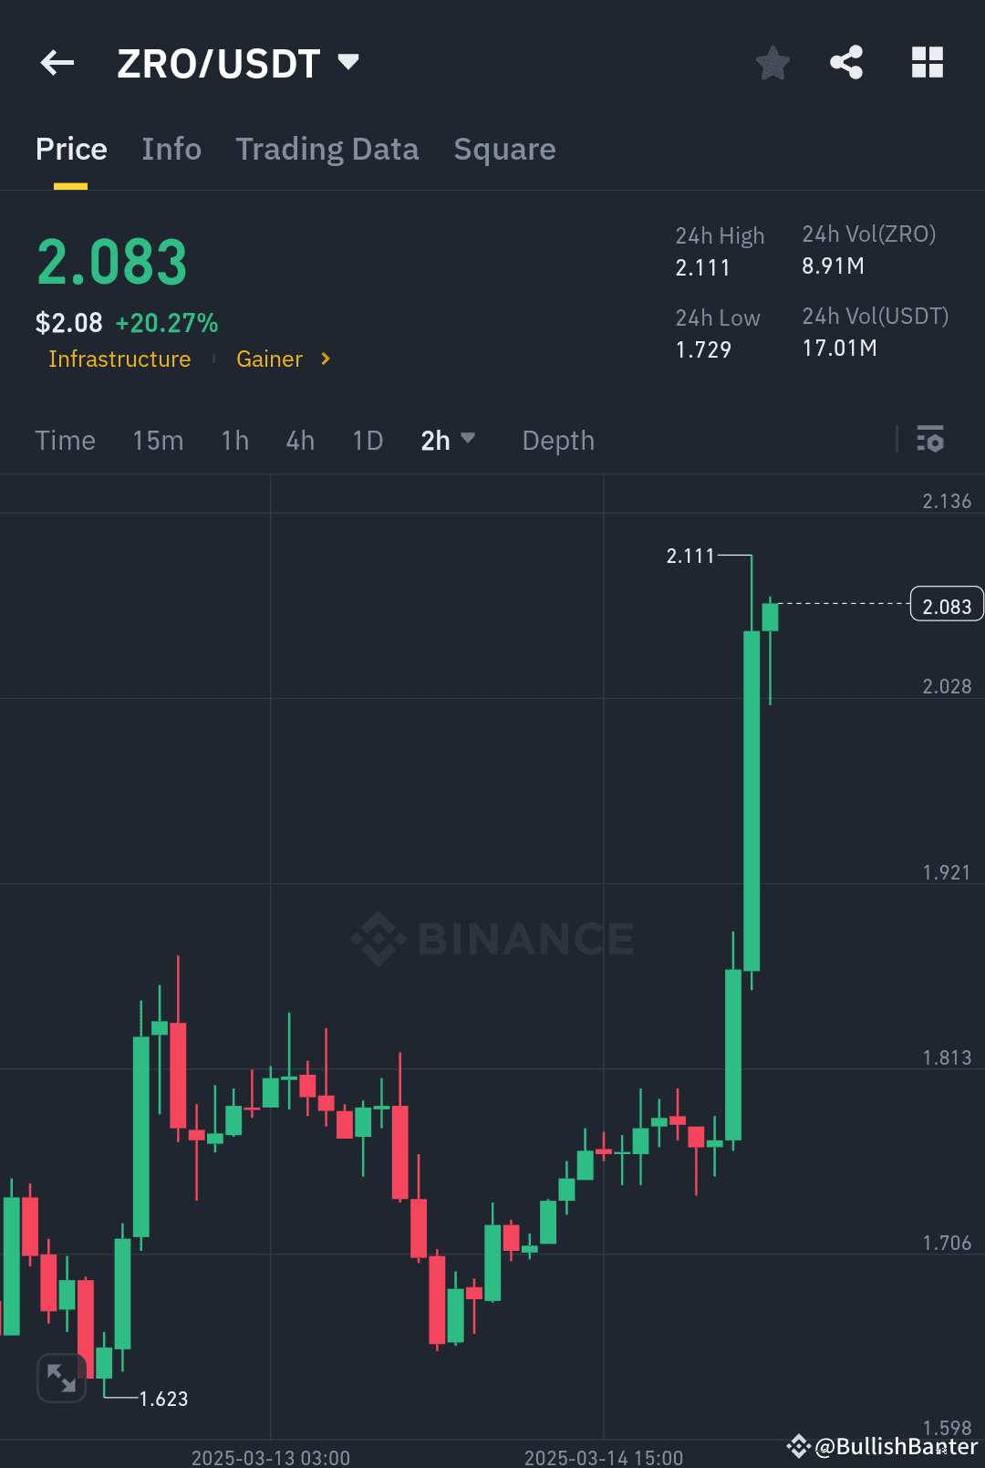Share the chart via the share icon
Viewport: 985px width, 1468px height.
pyautogui.click(x=845, y=62)
